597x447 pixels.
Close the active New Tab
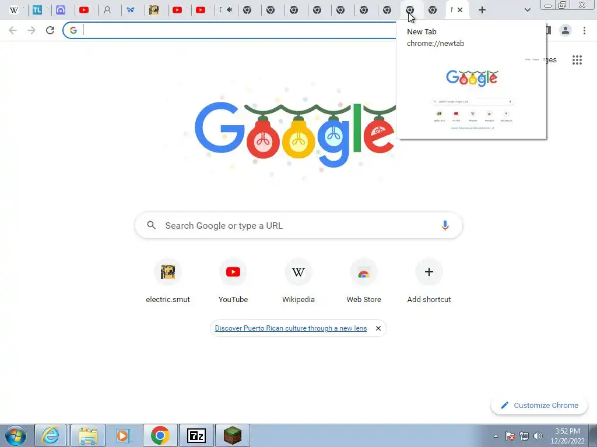pos(460,10)
